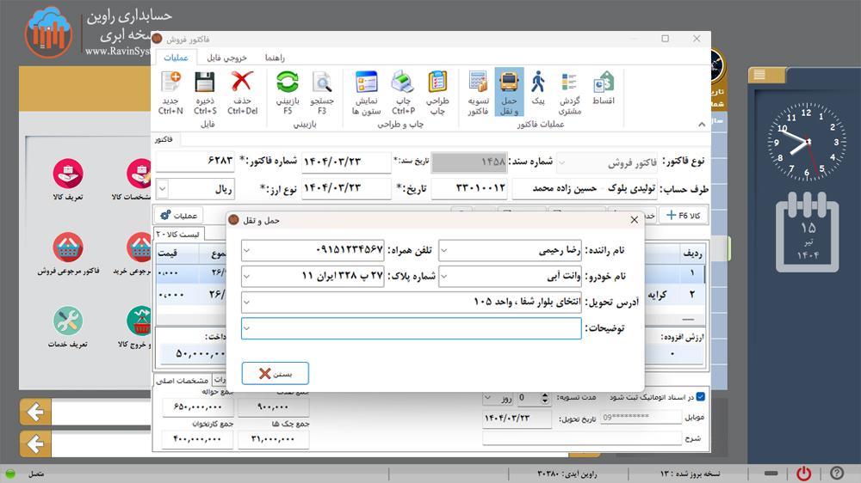Click the New invoice (جدید) icon
The height and width of the screenshot is (483, 861).
pos(170,84)
